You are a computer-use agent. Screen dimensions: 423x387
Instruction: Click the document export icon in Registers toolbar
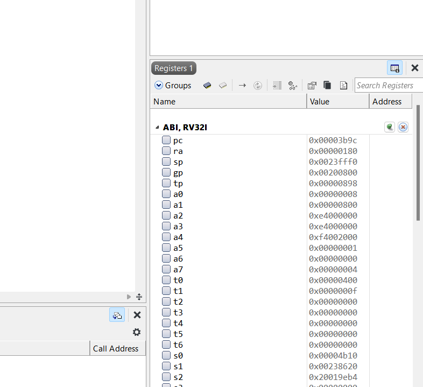click(343, 86)
